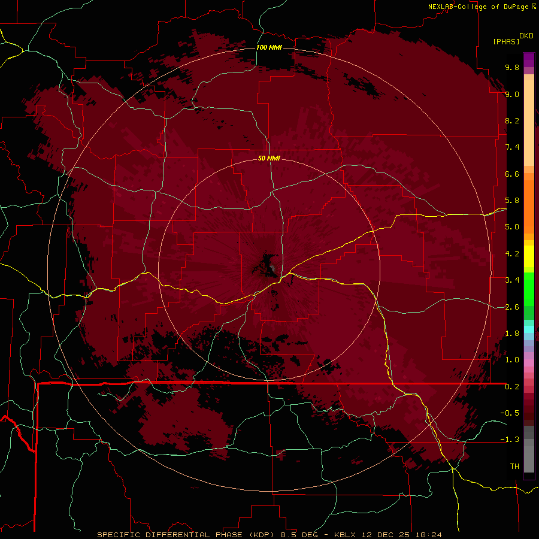Click the radar site center of the range rings
This screenshot has height=539, width=539.
269,269
